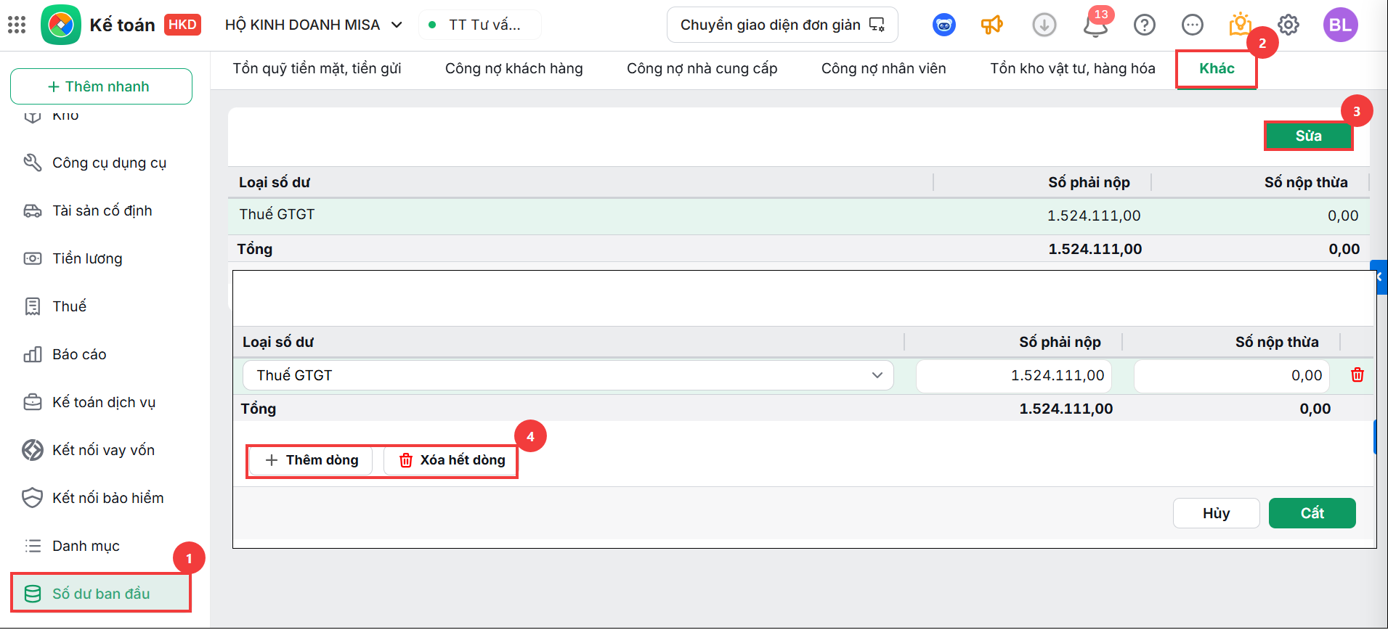The height and width of the screenshot is (630, 1388).
Task: Switch to Công nợ nhà cung cấp tab
Action: click(702, 69)
